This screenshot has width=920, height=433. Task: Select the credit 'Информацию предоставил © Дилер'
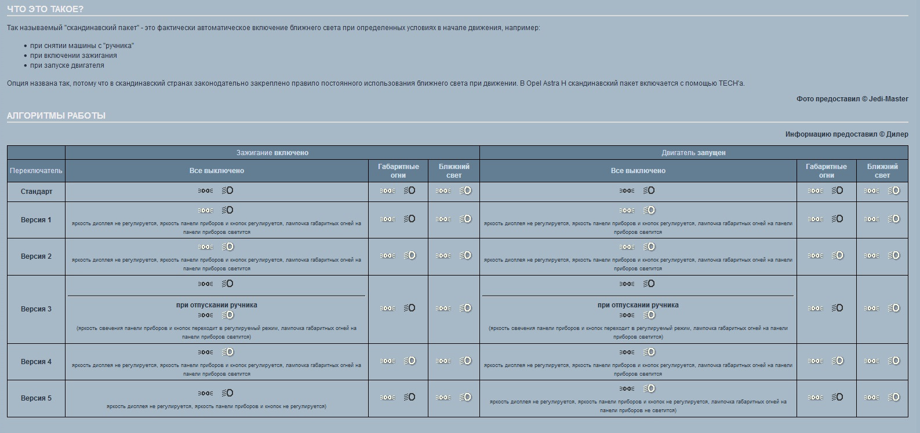point(847,134)
